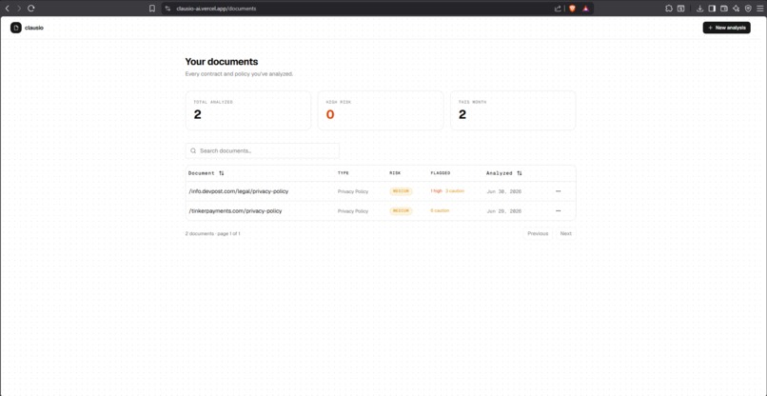767x396 pixels.
Task: Open the browser downloads icon
Action: [x=700, y=9]
